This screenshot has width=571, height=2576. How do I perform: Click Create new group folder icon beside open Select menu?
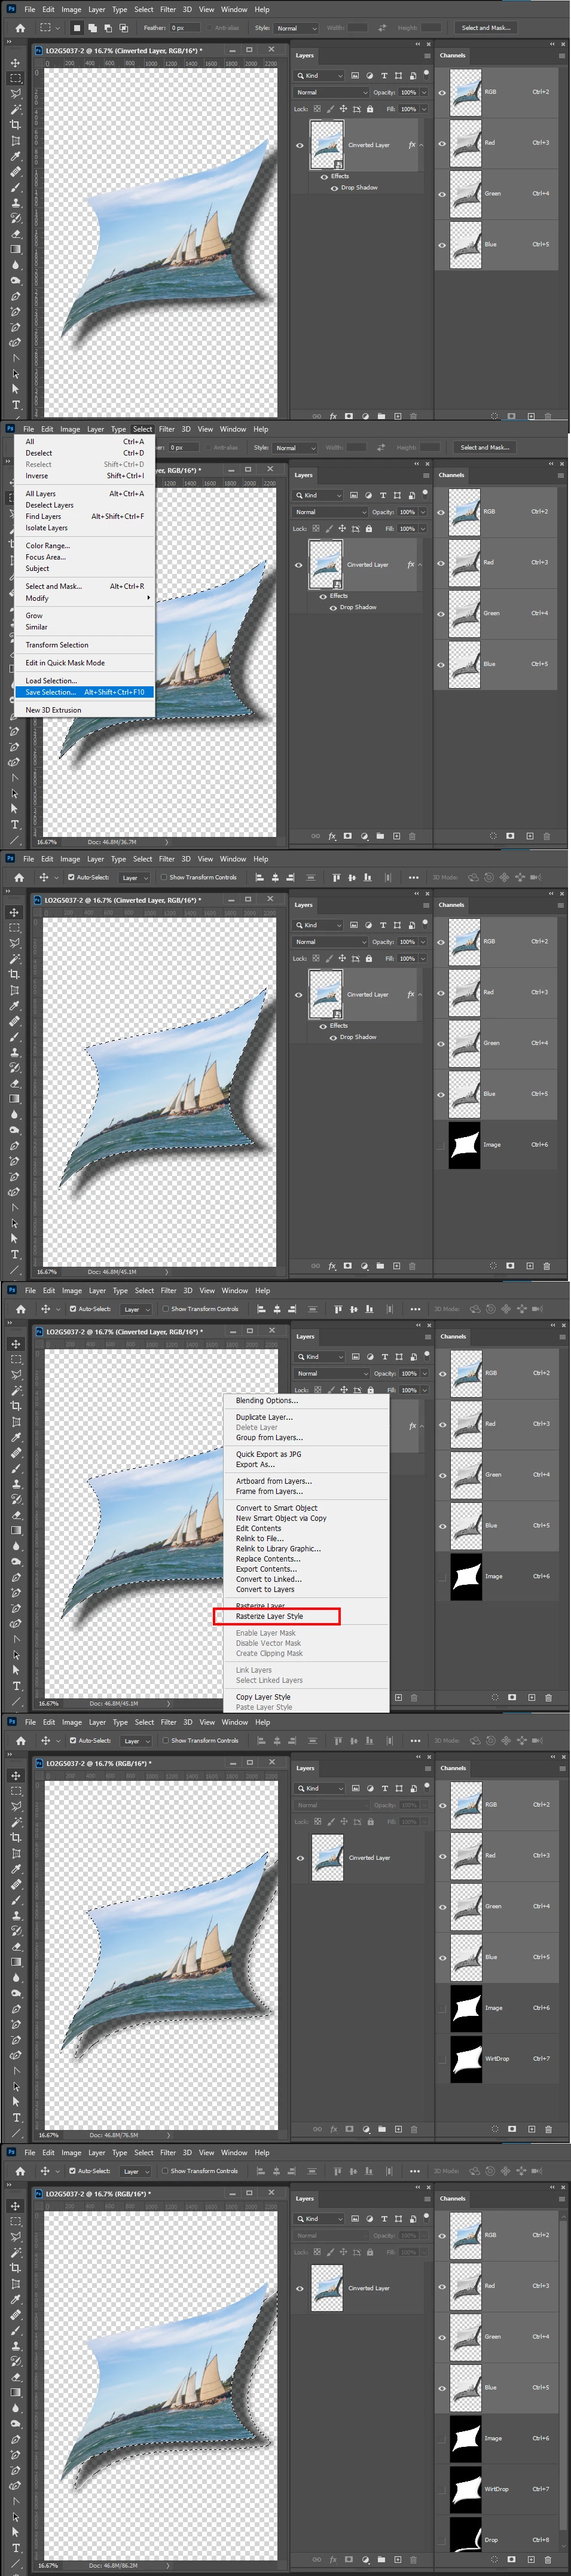pos(380,836)
